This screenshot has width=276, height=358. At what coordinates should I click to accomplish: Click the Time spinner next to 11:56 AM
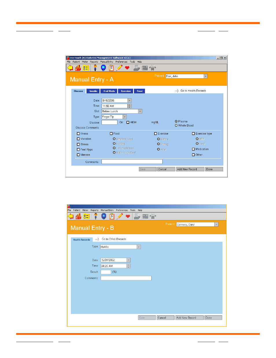pos(130,106)
